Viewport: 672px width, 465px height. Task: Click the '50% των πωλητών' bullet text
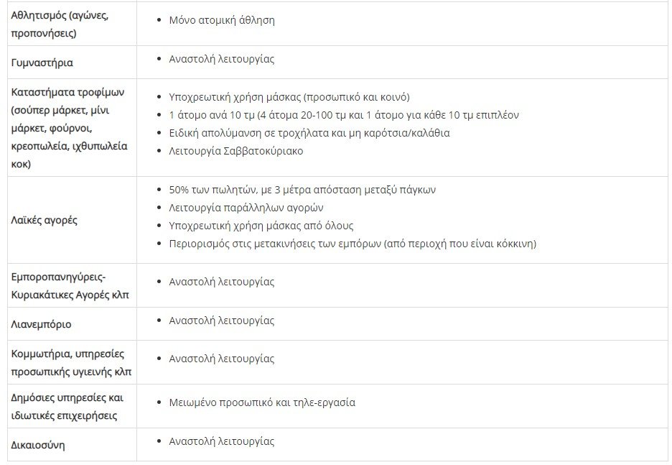(302, 190)
